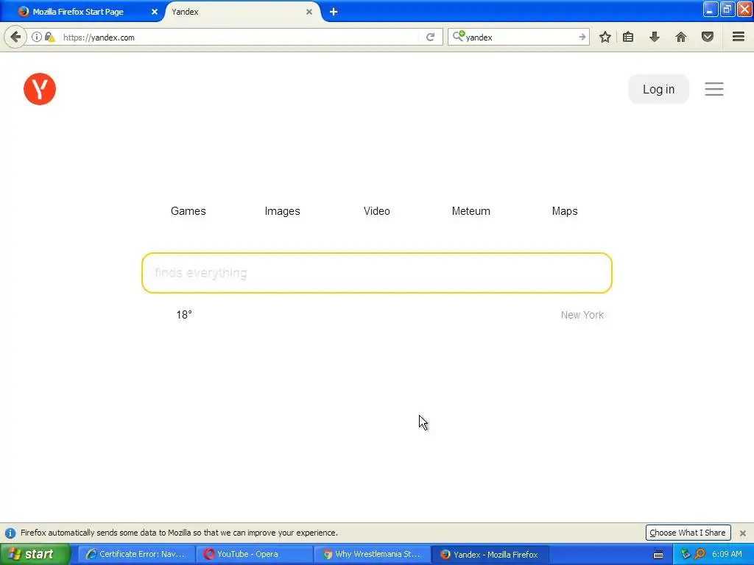Open Yandex Video link
Viewport: 754px width, 565px height.
coord(376,211)
